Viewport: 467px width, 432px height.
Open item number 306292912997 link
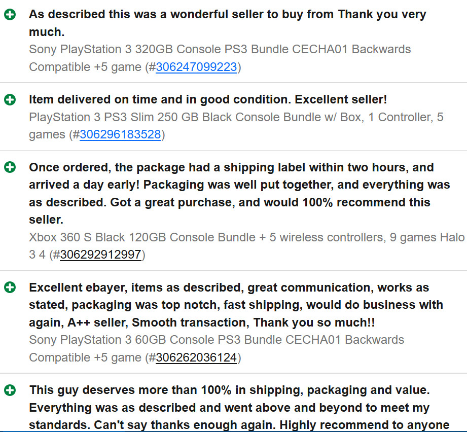(101, 255)
